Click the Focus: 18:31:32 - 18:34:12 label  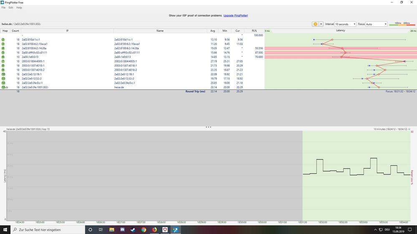(x=400, y=91)
